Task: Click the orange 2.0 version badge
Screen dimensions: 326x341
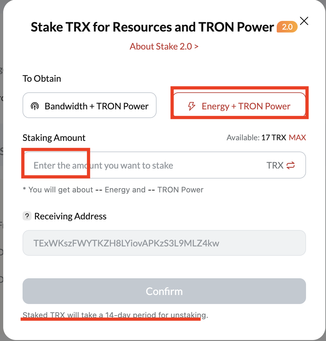Action: [287, 27]
